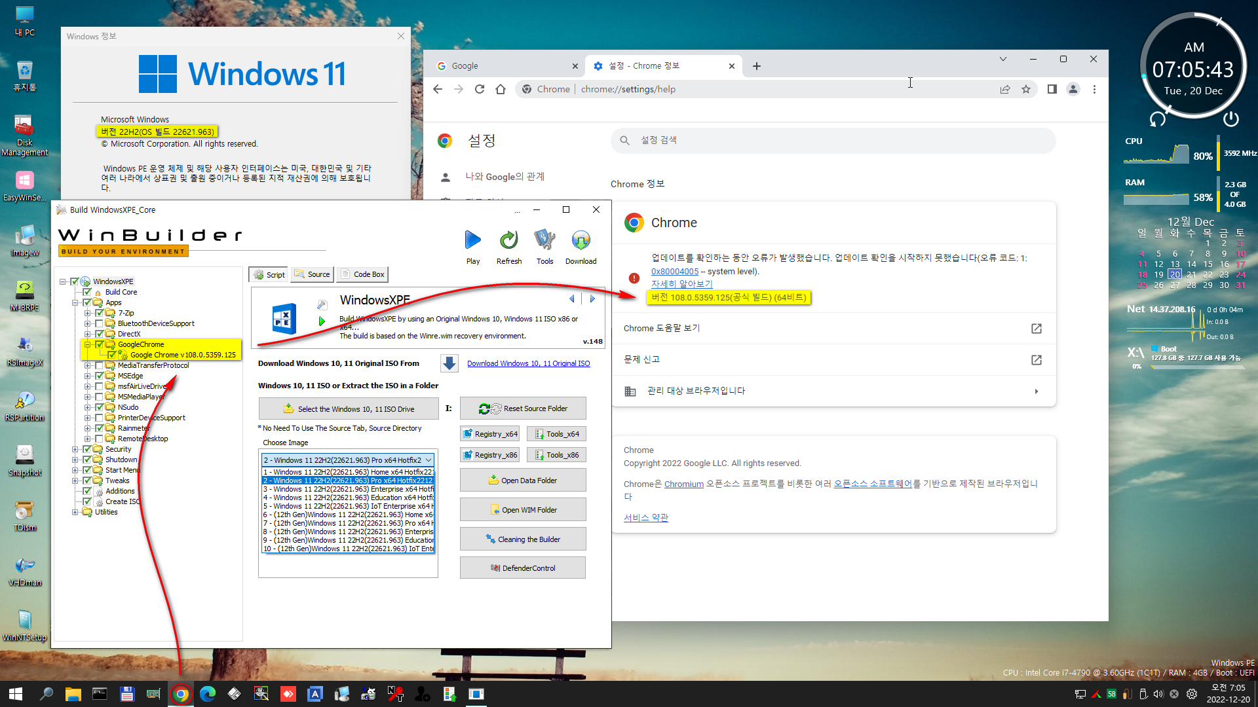
Task: Go to Chrome home page button
Action: coord(501,89)
